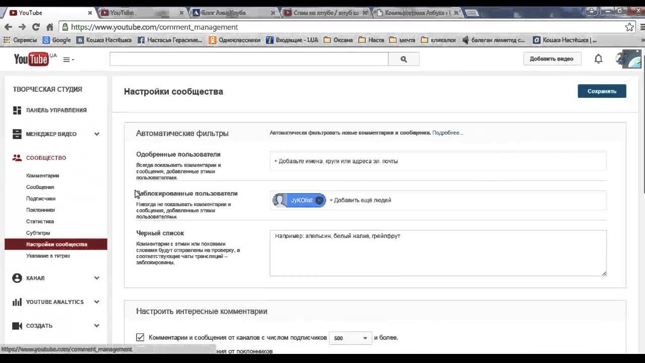645x363 pixels.
Task: Open the new tab button
Action: point(472,13)
